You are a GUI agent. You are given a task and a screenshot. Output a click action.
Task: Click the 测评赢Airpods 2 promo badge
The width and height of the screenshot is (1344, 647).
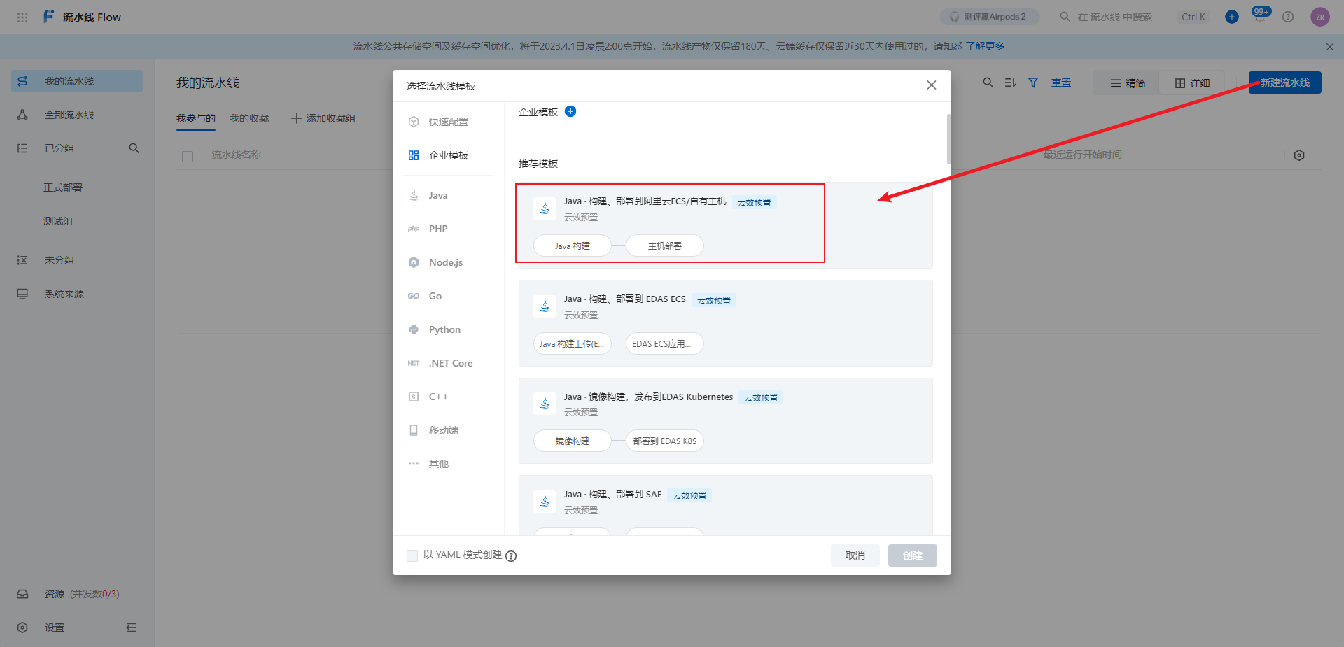tap(989, 17)
